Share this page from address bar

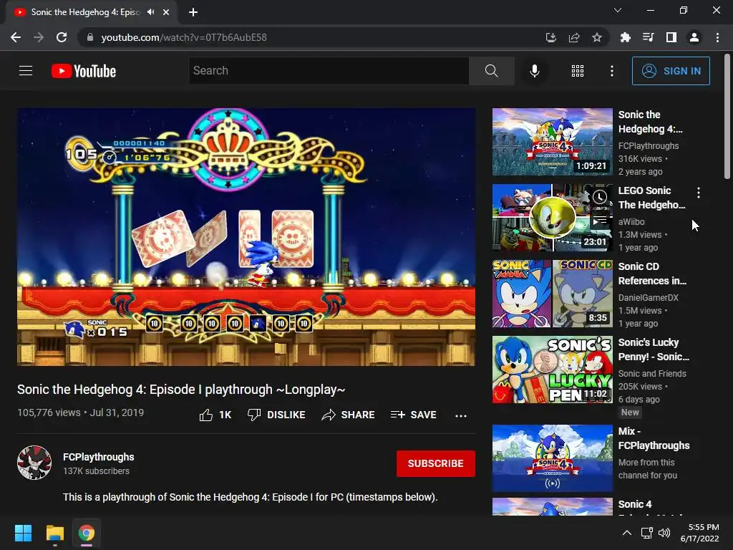[x=574, y=37]
